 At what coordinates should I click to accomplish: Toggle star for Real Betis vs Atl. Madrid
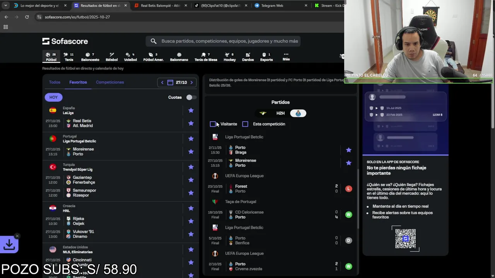pyautogui.click(x=191, y=123)
